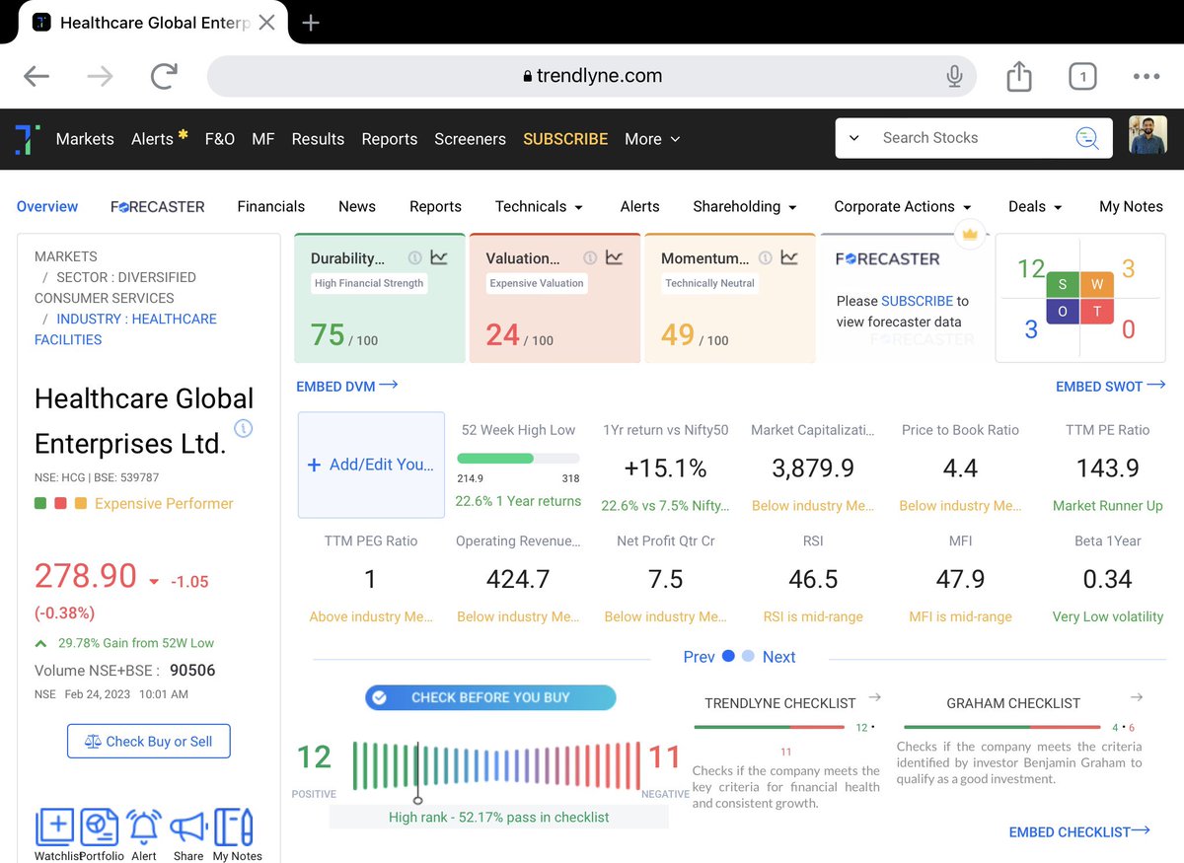Click the Industry: Healthcare Facilities breadcrumb
The width and height of the screenshot is (1184, 863).
(125, 329)
